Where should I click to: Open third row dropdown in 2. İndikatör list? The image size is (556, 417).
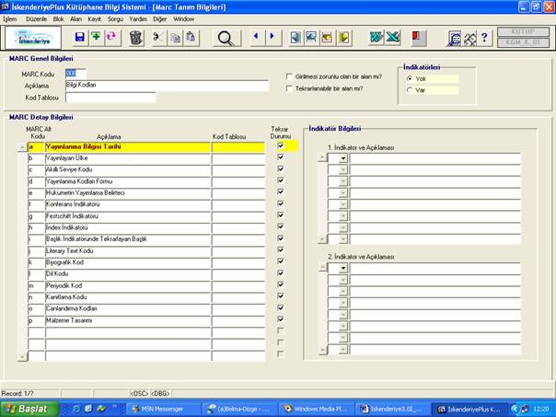tap(342, 292)
